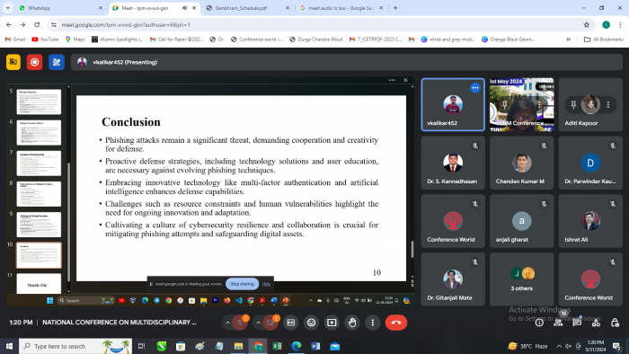
Task: Turn on captions in Meet
Action: pos(291,323)
